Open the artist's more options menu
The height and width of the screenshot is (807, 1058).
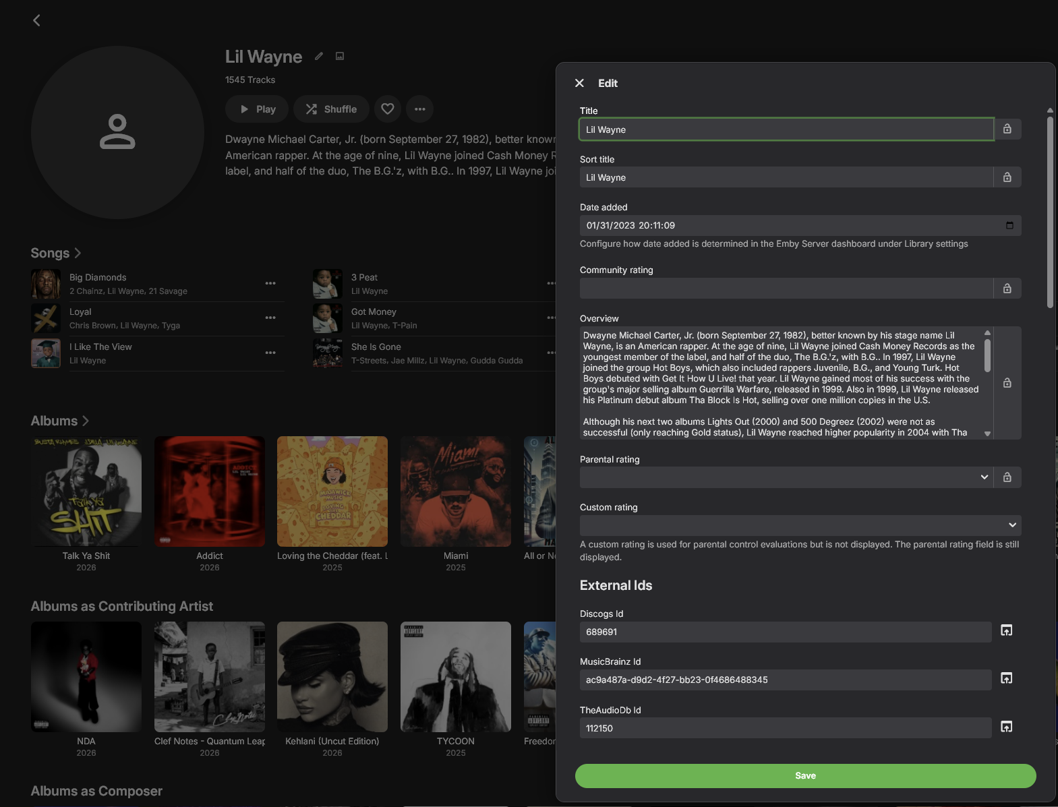(x=419, y=109)
